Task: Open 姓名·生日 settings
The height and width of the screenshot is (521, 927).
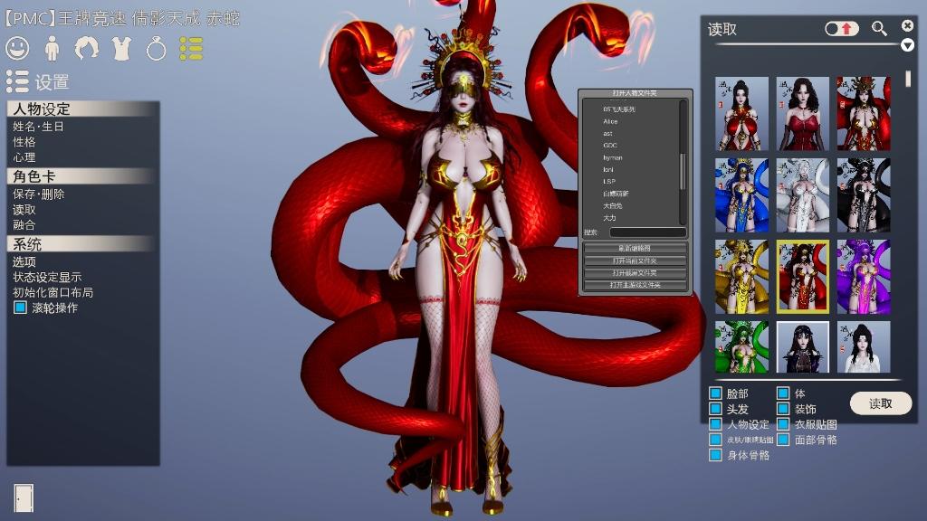Action: (x=38, y=127)
